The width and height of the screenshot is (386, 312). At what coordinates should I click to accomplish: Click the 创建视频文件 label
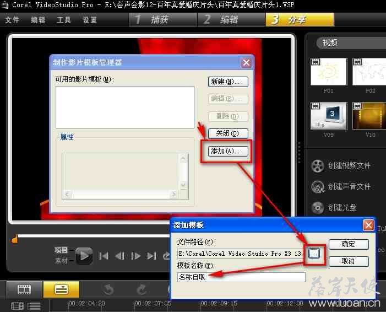click(x=349, y=165)
